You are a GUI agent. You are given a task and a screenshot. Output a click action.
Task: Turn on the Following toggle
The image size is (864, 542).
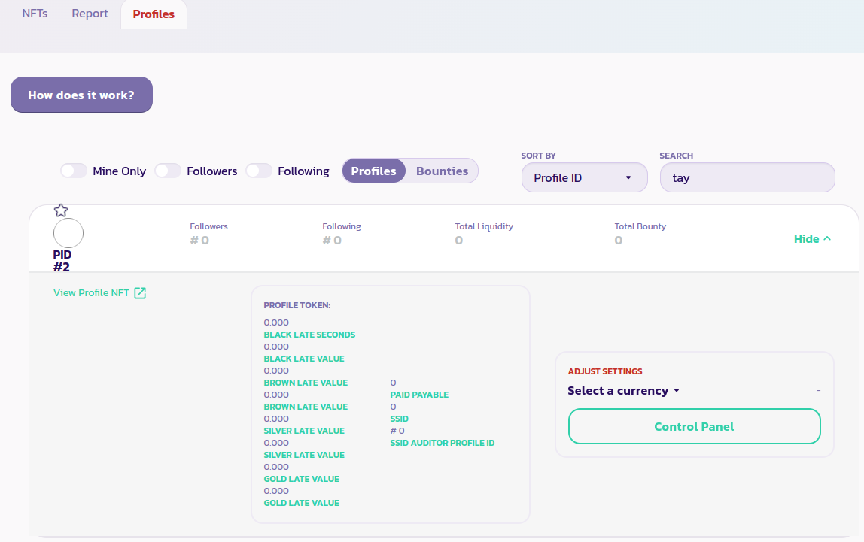[259, 171]
